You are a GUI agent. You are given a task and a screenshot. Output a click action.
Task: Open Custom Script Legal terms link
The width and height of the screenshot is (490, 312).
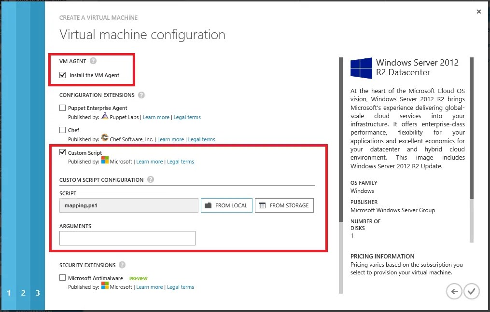click(x=181, y=162)
